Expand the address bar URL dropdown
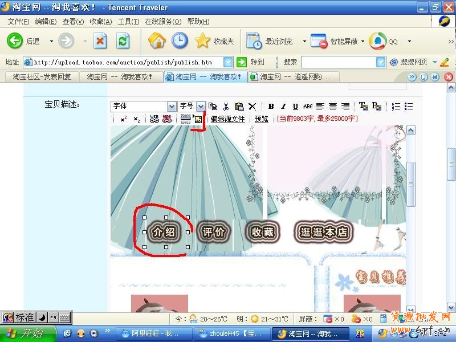 [228, 62]
